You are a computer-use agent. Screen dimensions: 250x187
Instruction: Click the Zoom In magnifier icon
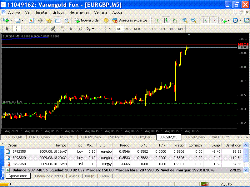point(185,20)
